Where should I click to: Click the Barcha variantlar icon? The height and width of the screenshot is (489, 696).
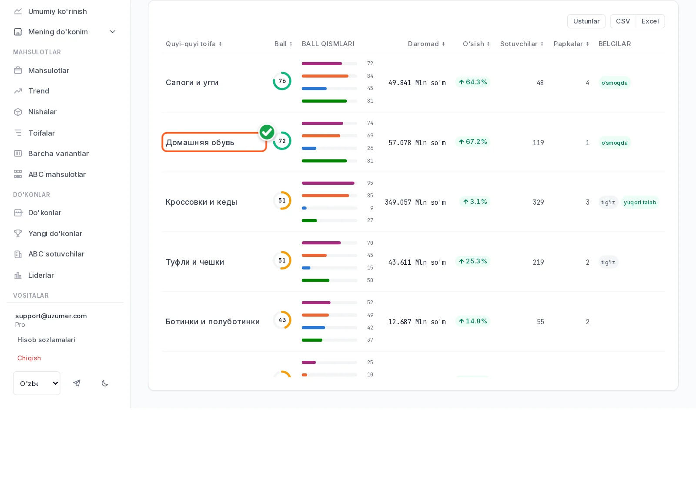[x=18, y=153]
